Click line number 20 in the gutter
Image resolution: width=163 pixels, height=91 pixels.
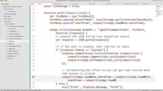pyautogui.click(x=33, y=13)
